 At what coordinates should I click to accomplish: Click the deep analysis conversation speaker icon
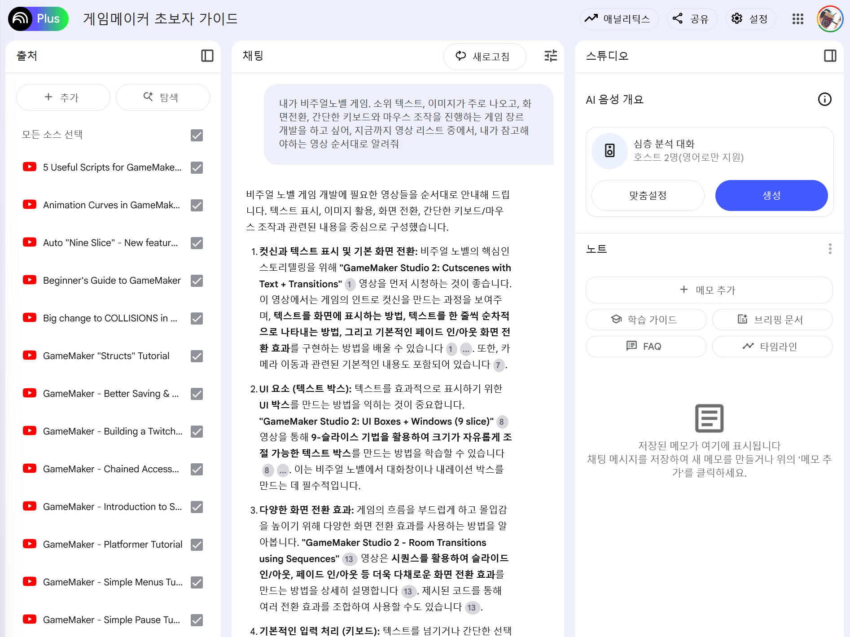pyautogui.click(x=609, y=150)
